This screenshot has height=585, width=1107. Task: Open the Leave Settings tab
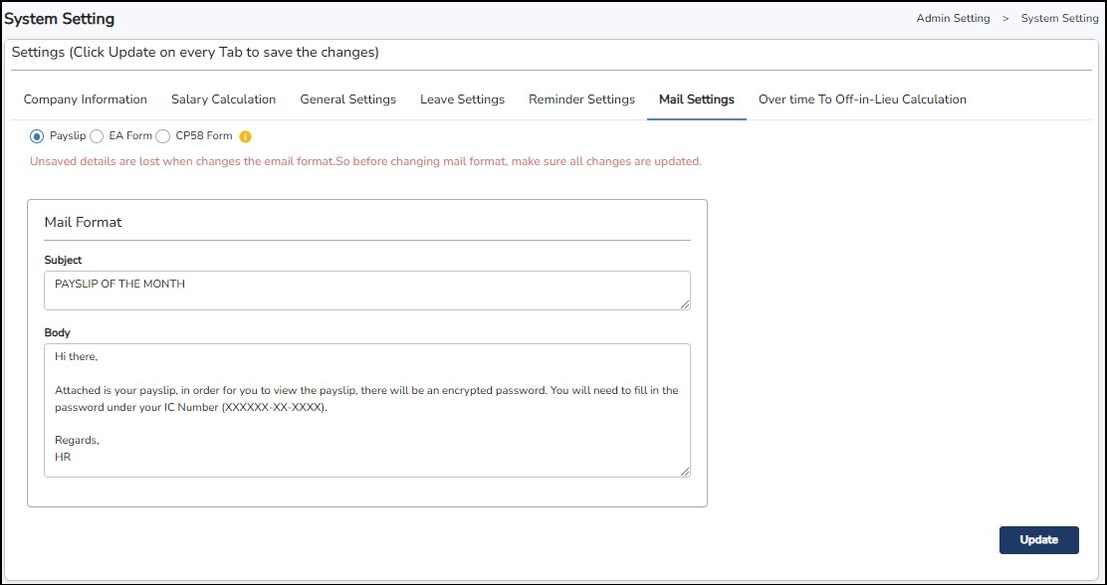click(462, 99)
